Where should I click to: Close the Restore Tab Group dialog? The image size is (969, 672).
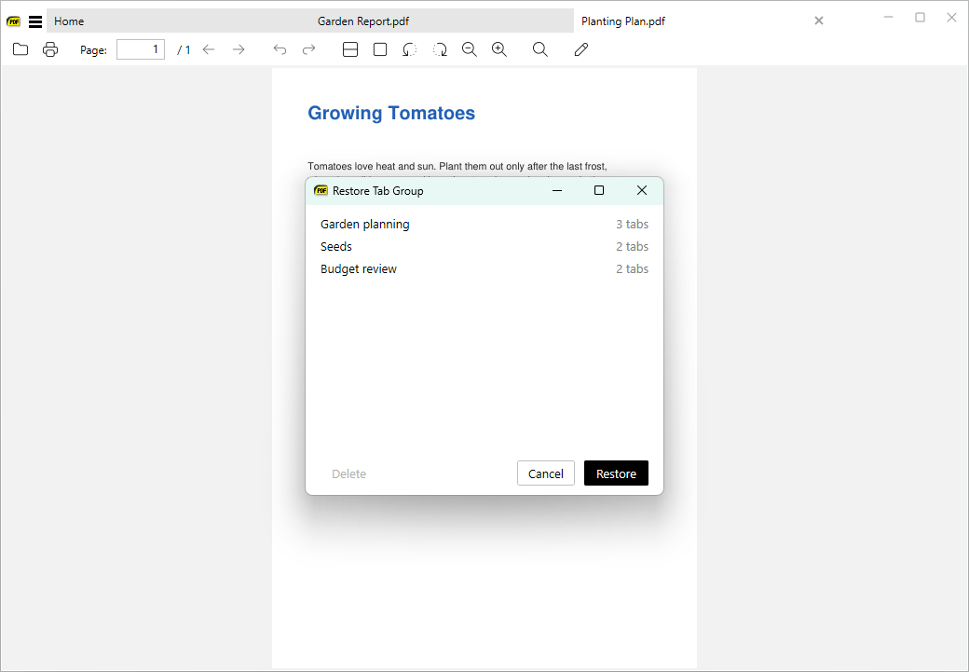[642, 190]
